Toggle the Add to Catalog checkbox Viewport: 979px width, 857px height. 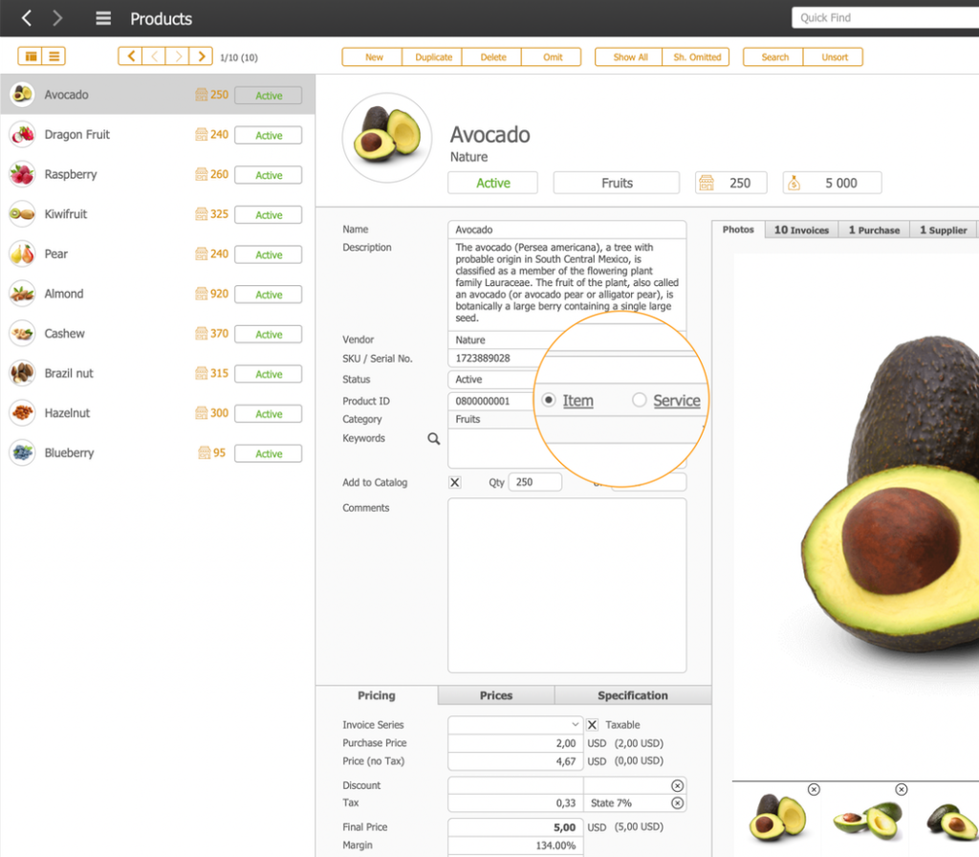click(x=455, y=483)
